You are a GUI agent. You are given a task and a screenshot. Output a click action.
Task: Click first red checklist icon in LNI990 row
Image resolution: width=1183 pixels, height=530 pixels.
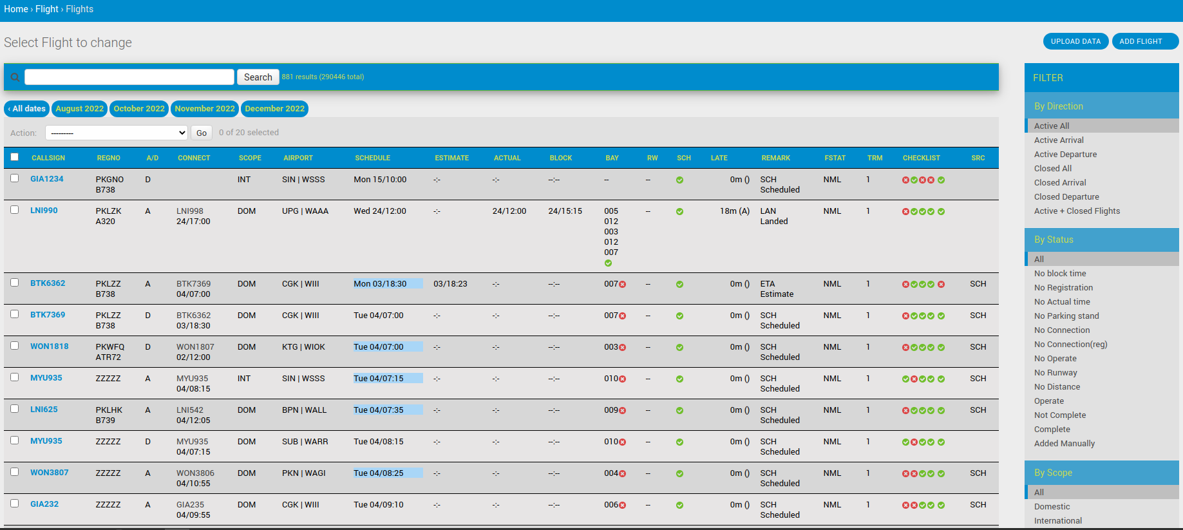pos(905,212)
